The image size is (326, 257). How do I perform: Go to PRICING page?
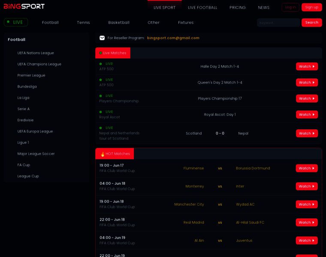coord(238,7)
